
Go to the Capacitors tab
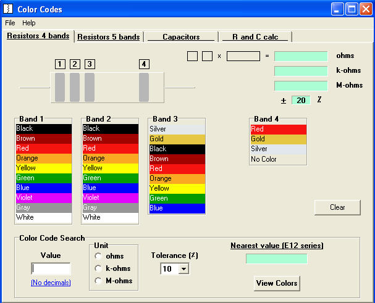point(181,37)
